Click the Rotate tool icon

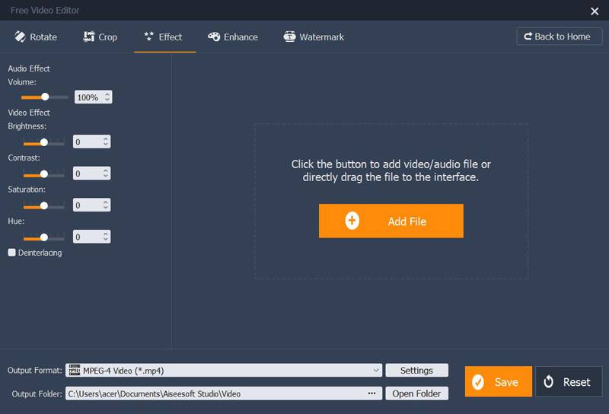click(x=20, y=37)
